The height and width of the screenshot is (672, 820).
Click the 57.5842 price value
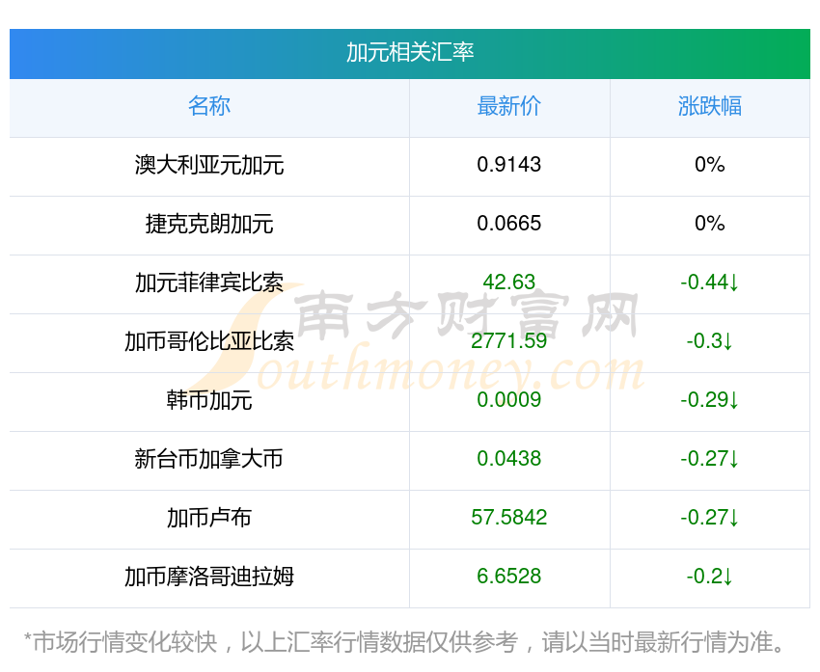click(x=509, y=518)
